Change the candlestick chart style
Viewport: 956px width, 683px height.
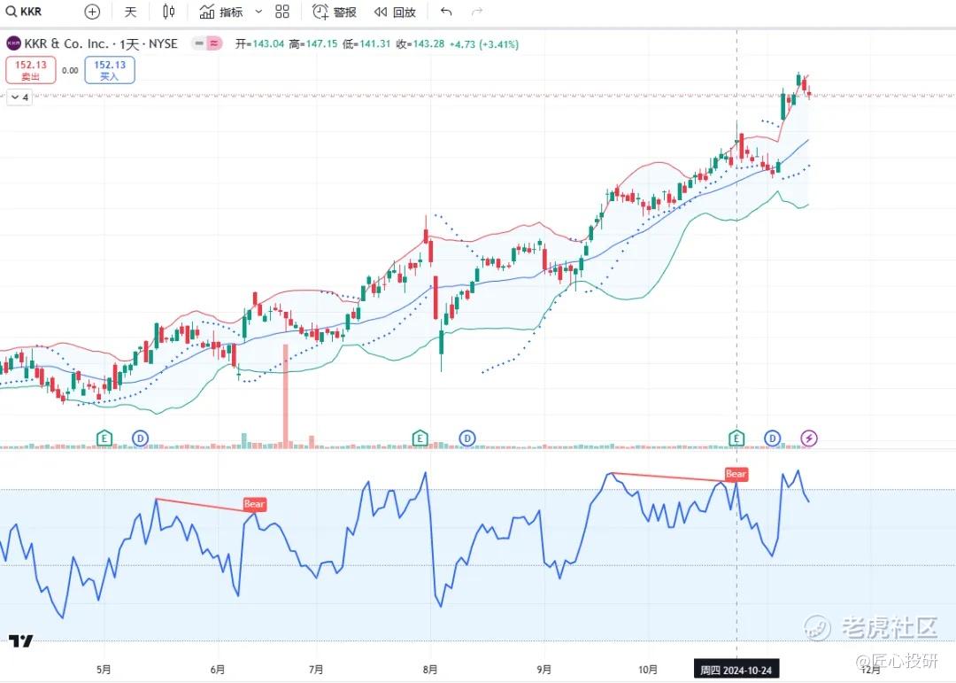169,12
